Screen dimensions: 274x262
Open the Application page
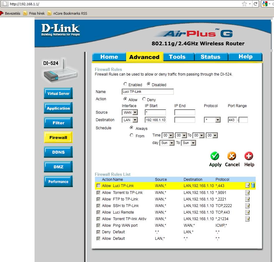58,108
